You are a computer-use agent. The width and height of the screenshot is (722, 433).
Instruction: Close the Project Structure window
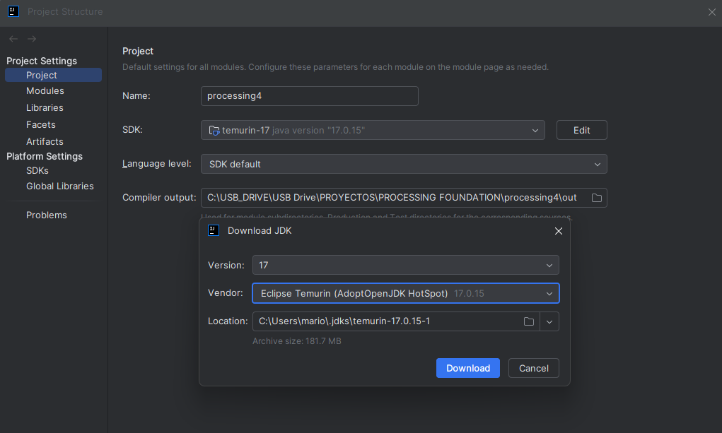coord(712,12)
